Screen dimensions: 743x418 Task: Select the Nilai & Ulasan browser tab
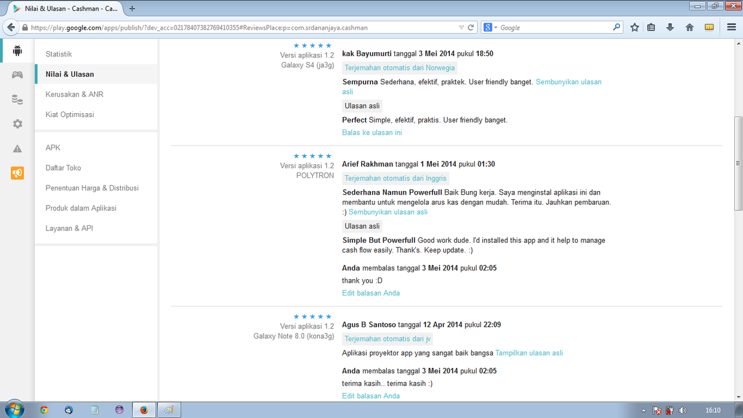click(x=65, y=9)
